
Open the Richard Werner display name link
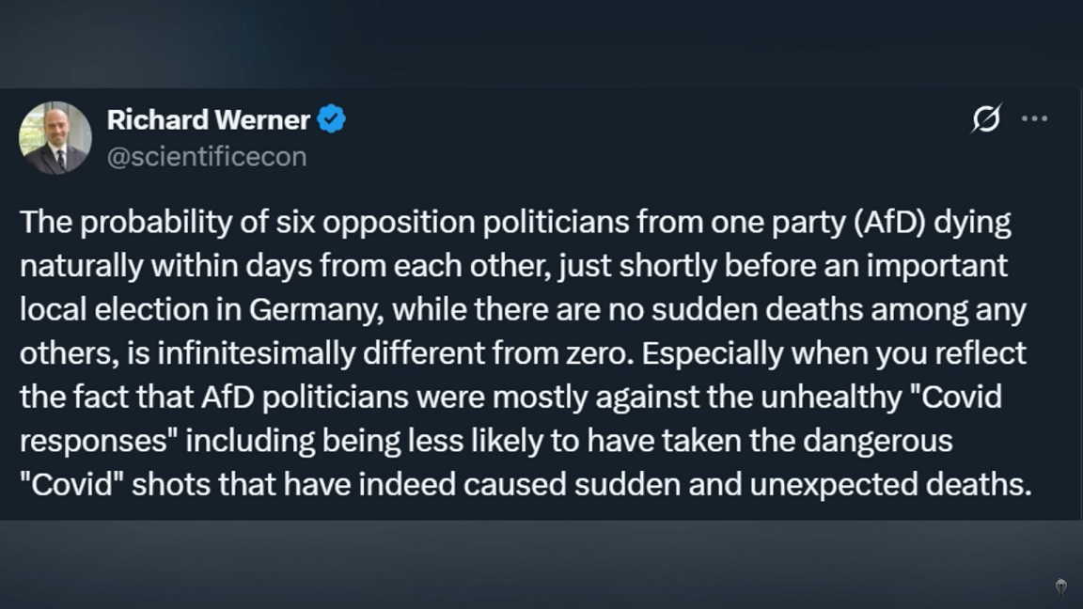(x=209, y=120)
